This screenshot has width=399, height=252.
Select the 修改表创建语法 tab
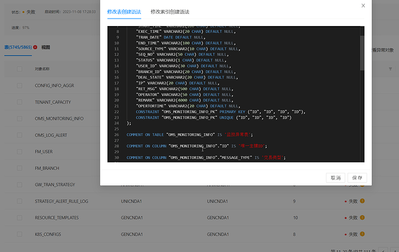(124, 12)
